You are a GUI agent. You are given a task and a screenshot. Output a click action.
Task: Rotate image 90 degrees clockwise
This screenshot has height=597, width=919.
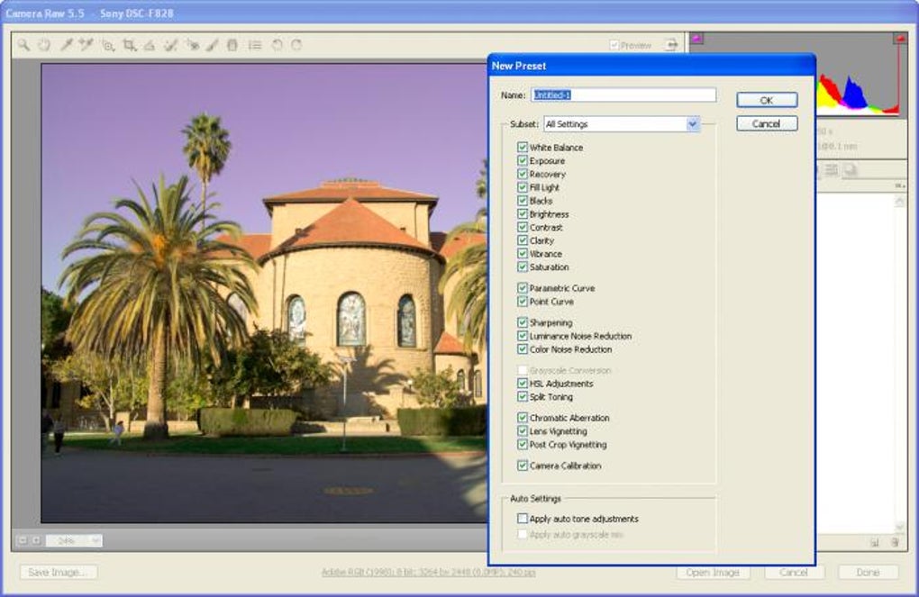[x=296, y=45]
